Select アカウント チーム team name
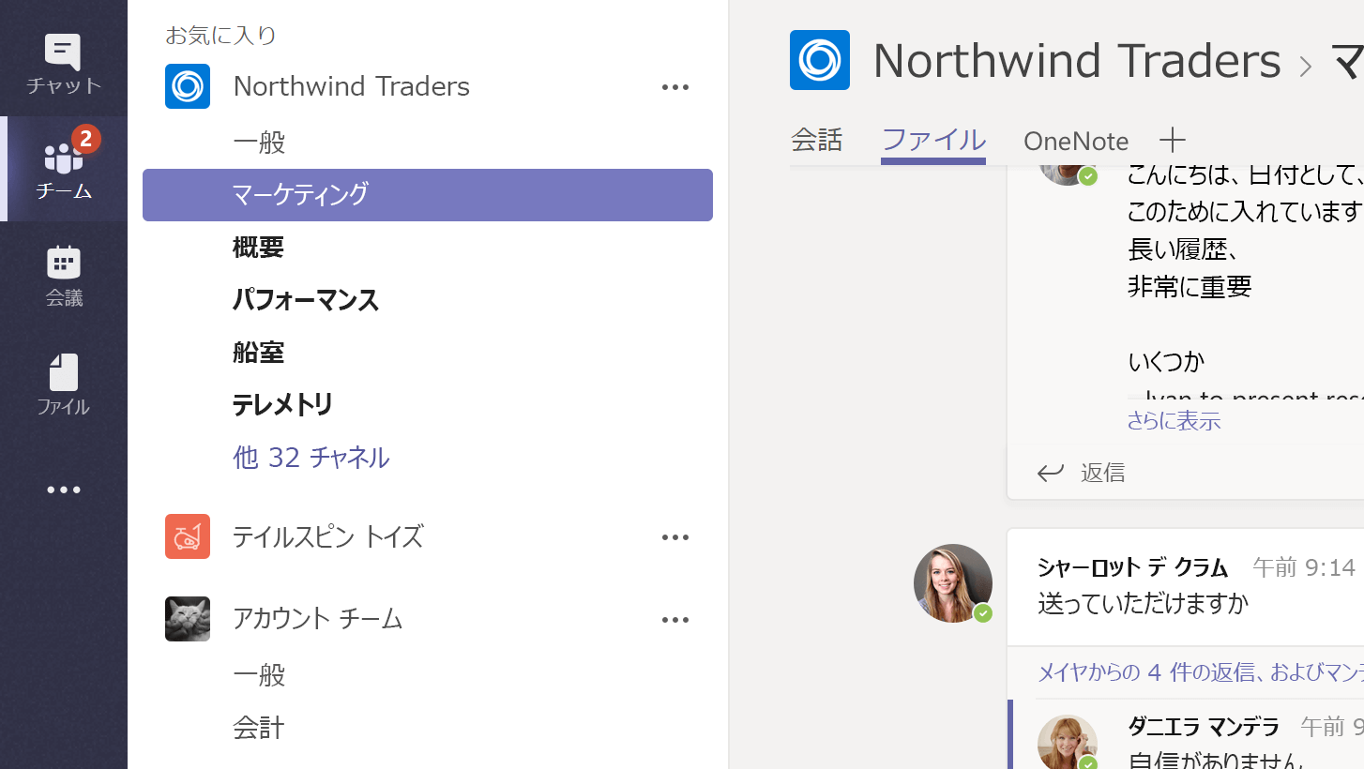The image size is (1364, 769). [318, 619]
